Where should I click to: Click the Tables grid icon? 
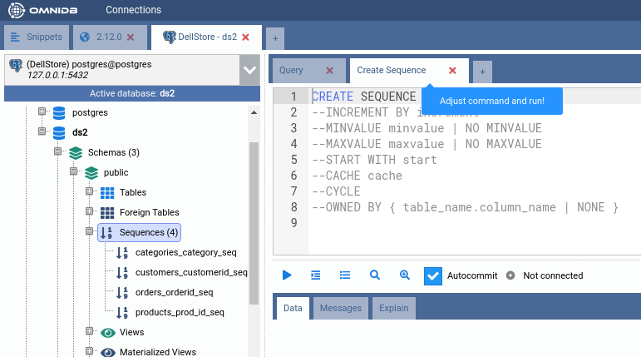[107, 193]
